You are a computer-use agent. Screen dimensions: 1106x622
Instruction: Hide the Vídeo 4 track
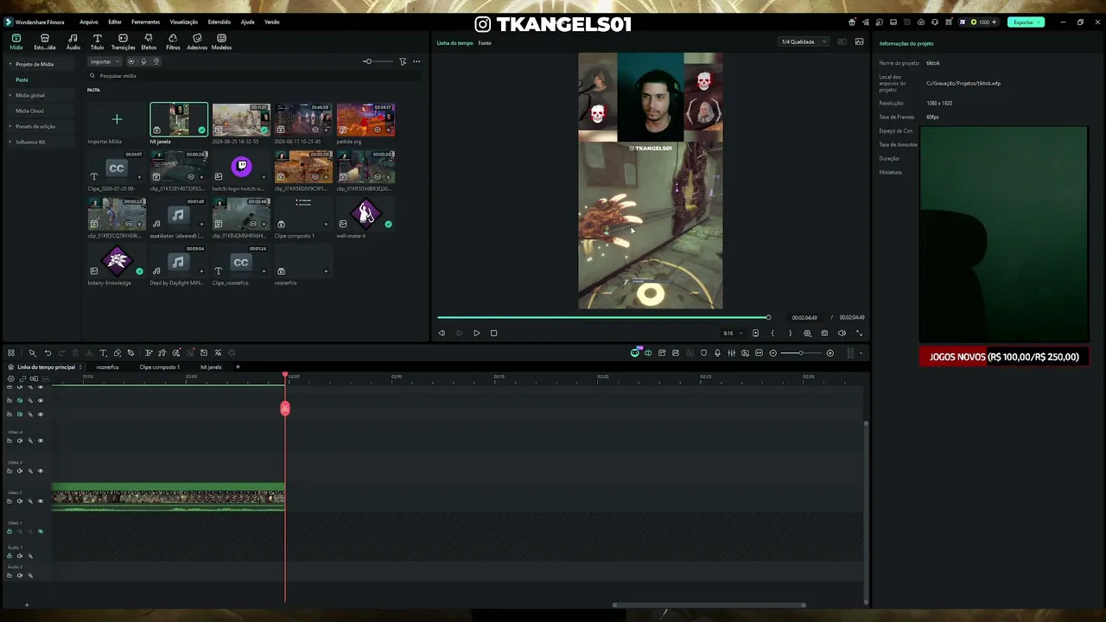pos(40,441)
